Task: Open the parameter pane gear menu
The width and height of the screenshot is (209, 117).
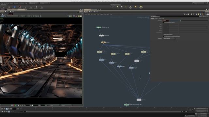Action: [x=200, y=16]
